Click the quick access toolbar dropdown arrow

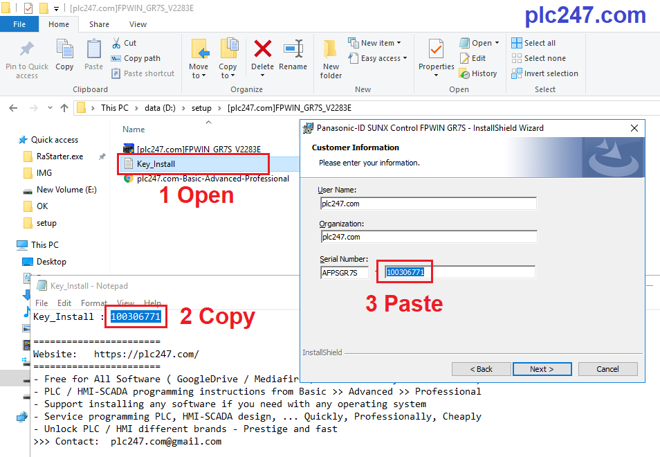click(56, 8)
